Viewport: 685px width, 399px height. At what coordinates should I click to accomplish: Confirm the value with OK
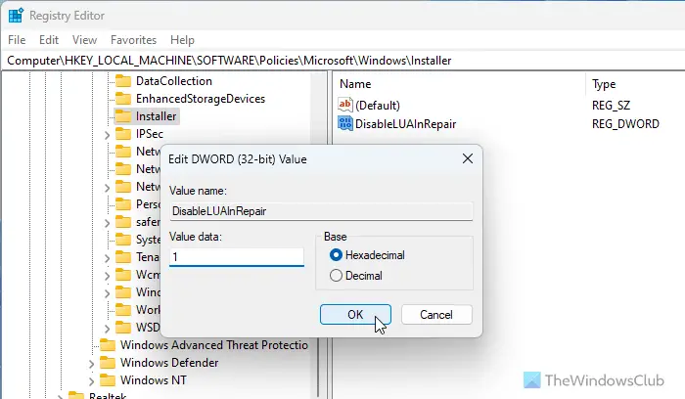point(355,314)
